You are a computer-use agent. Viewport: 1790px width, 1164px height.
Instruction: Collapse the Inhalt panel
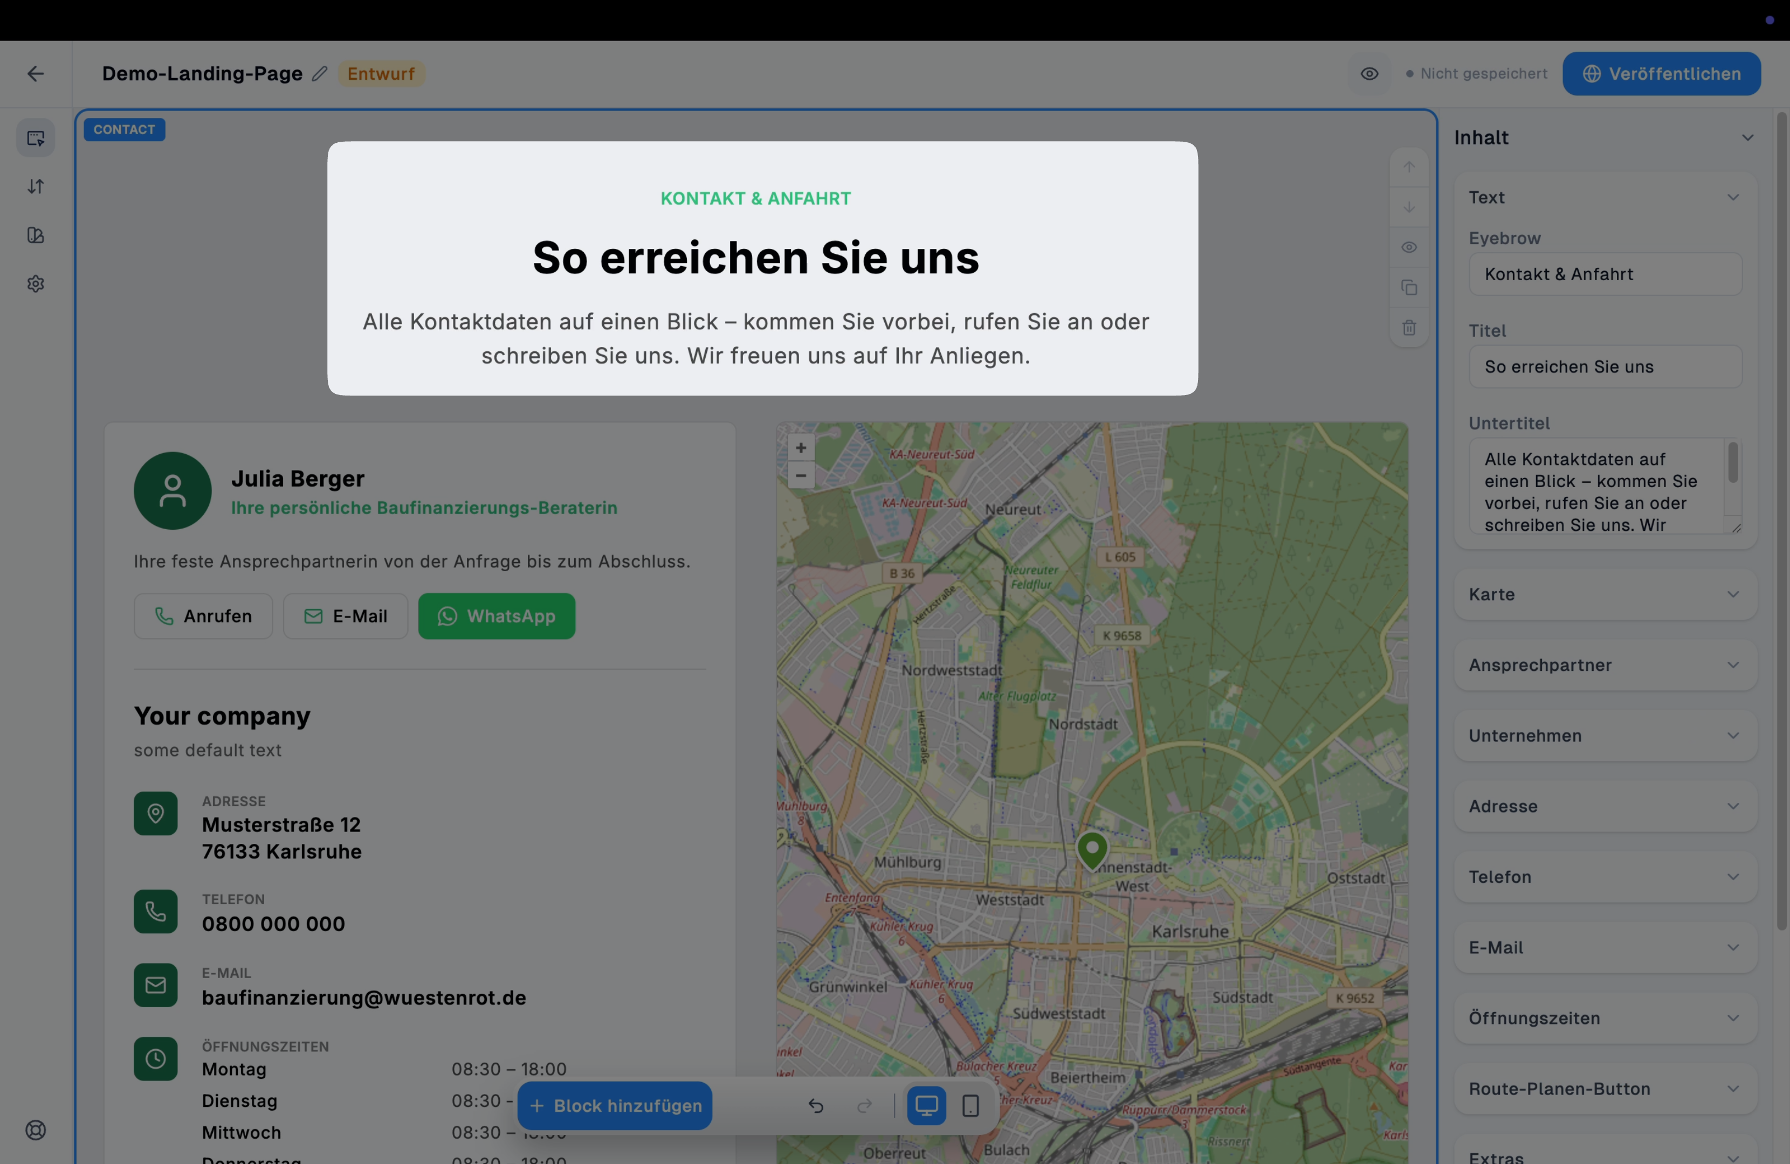click(1747, 137)
